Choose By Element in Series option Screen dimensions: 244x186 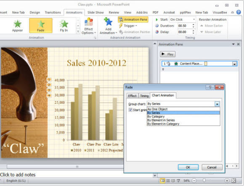click(x=183, y=121)
